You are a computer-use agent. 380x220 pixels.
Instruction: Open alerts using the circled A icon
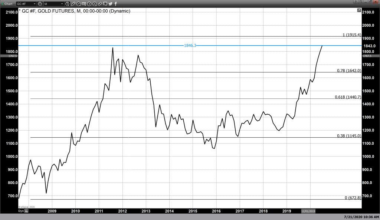coord(94,4)
